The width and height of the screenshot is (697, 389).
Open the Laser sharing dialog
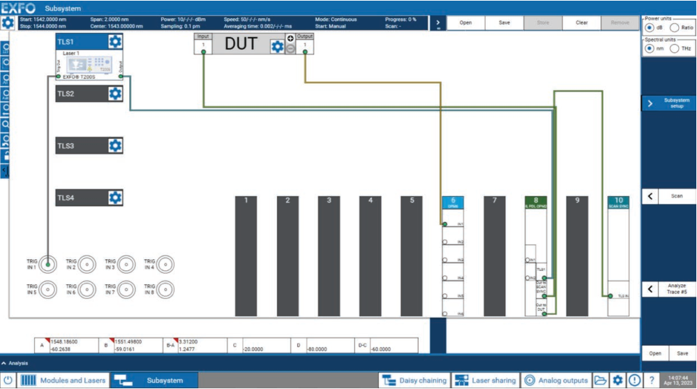click(x=485, y=381)
